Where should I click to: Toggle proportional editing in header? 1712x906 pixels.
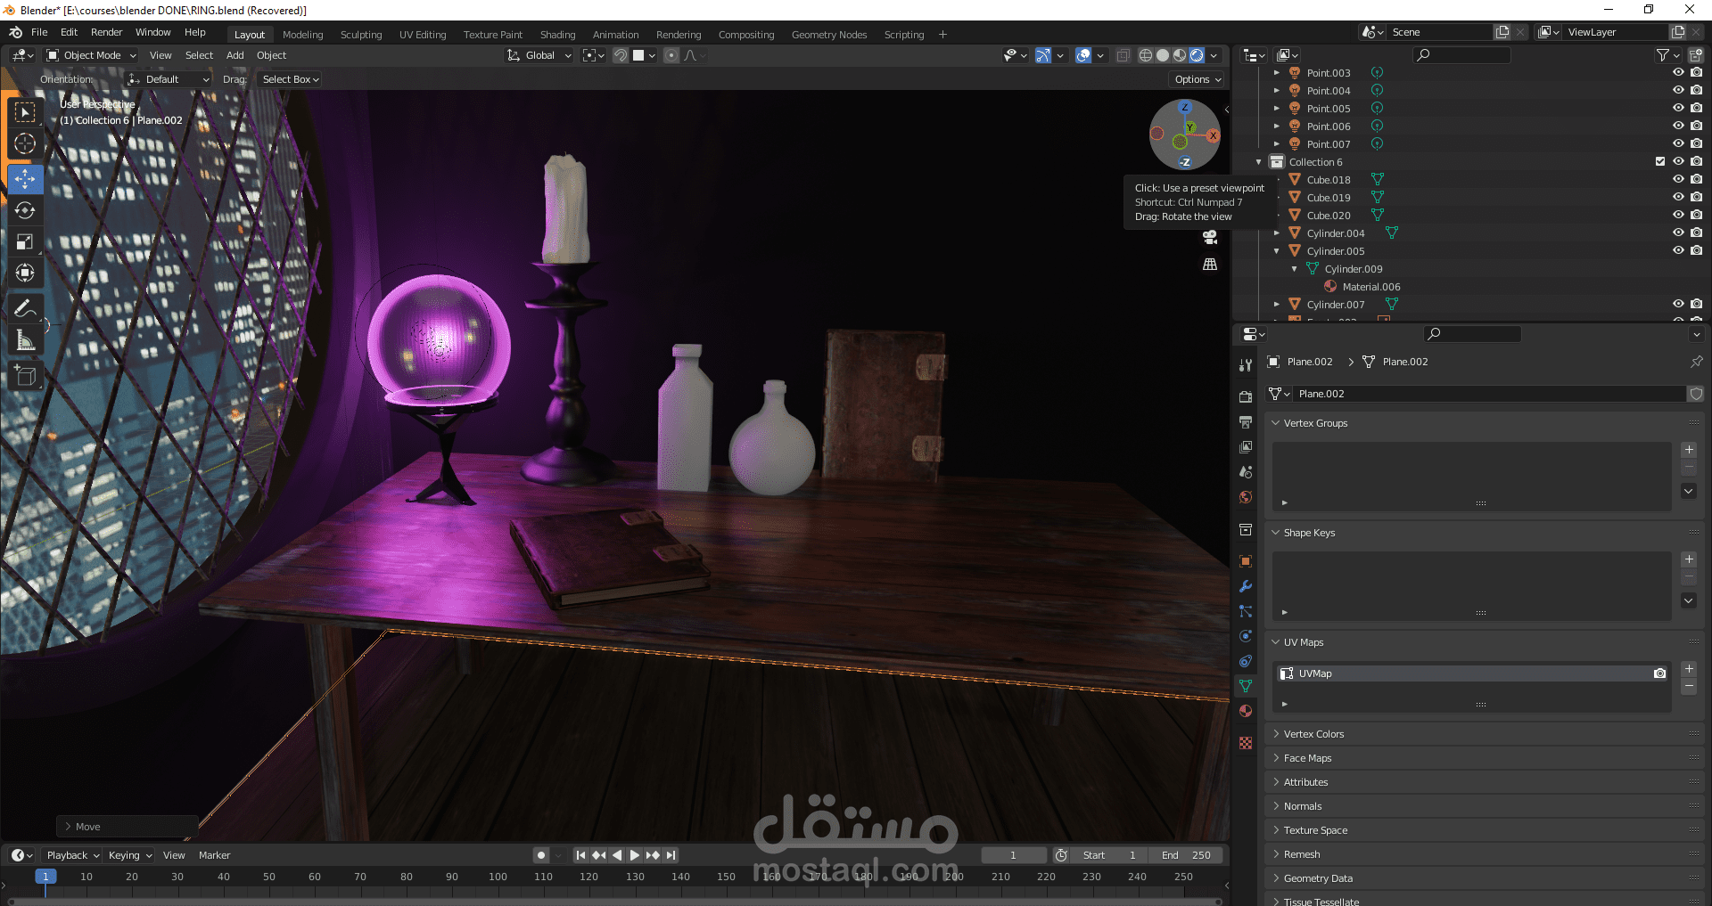click(x=671, y=55)
